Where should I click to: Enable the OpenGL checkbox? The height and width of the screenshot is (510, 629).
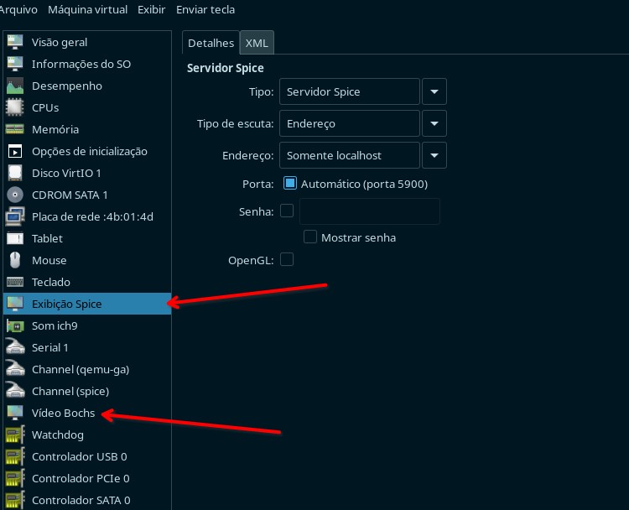pos(287,260)
